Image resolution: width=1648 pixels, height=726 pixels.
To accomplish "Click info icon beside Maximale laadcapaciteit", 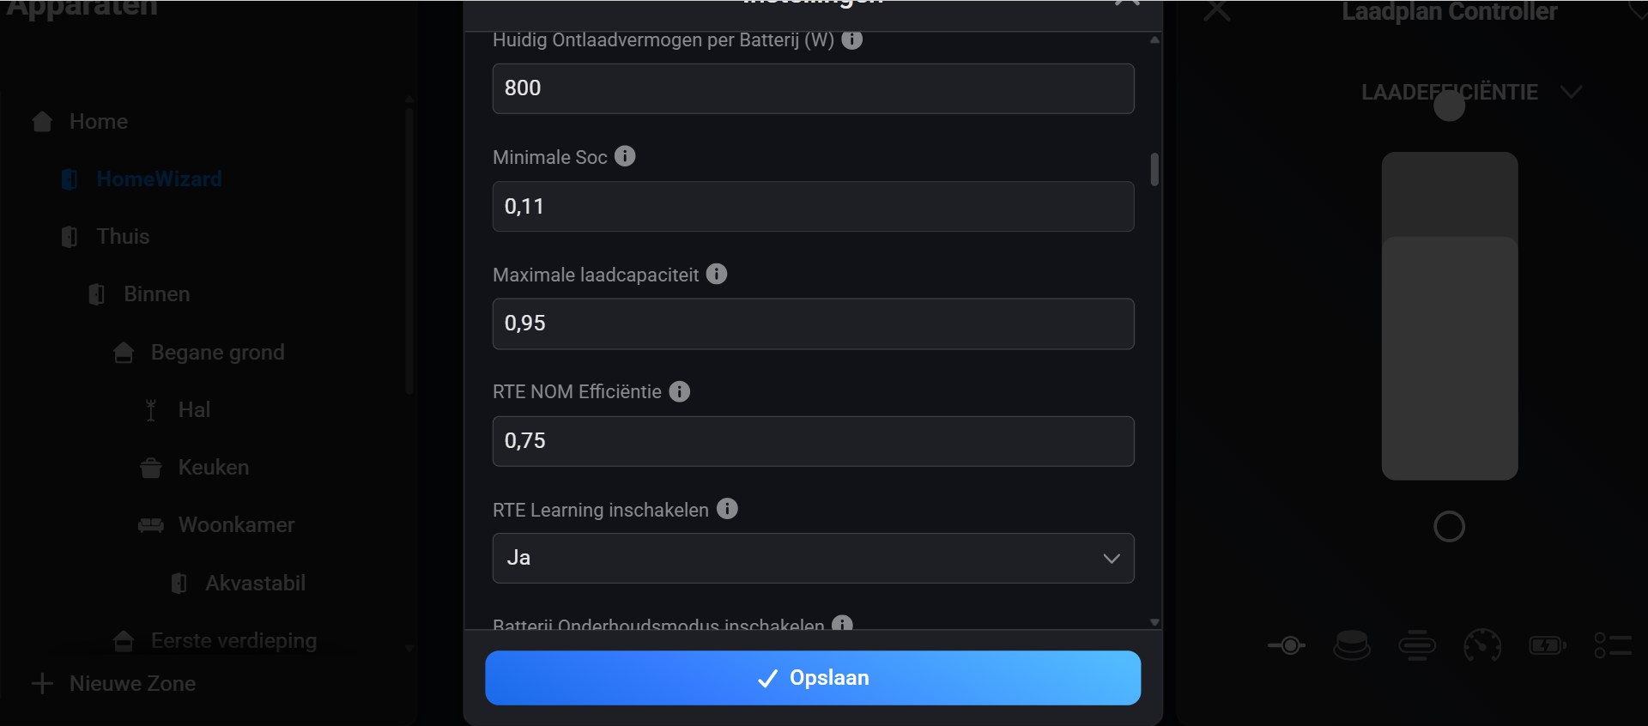I will point(717,274).
